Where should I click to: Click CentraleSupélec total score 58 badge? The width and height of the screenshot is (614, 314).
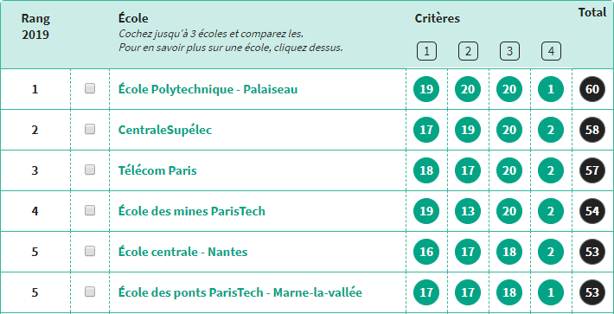click(592, 130)
